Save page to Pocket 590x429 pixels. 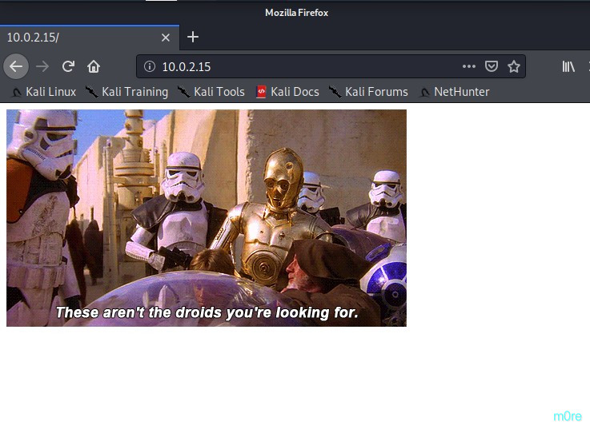point(491,66)
